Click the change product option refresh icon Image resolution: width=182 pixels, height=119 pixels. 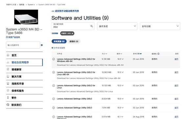[x=7, y=37]
